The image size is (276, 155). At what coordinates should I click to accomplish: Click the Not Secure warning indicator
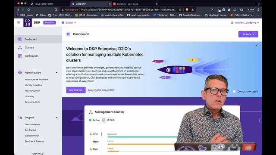70,9
